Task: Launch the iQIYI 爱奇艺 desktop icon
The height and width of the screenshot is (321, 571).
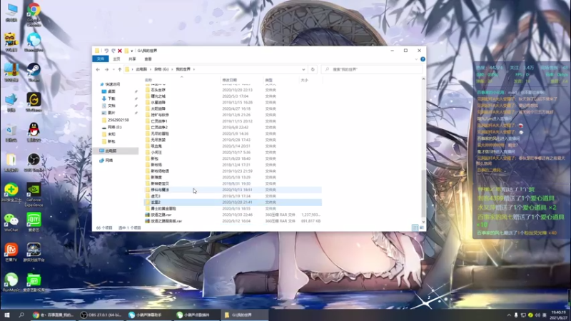Action: [x=34, y=223]
